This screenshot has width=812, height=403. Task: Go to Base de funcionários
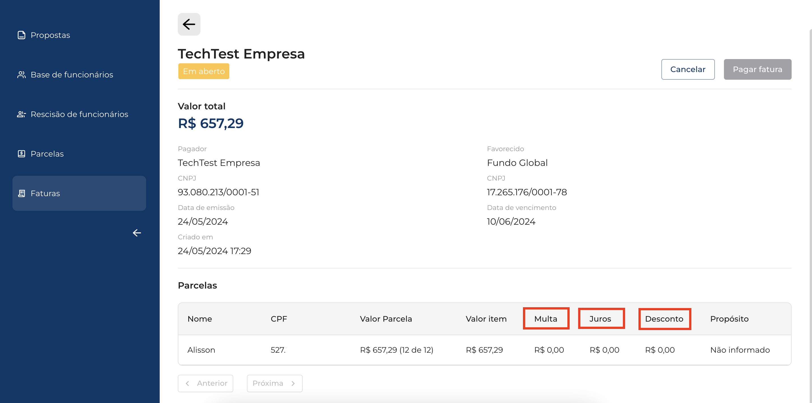pos(72,75)
